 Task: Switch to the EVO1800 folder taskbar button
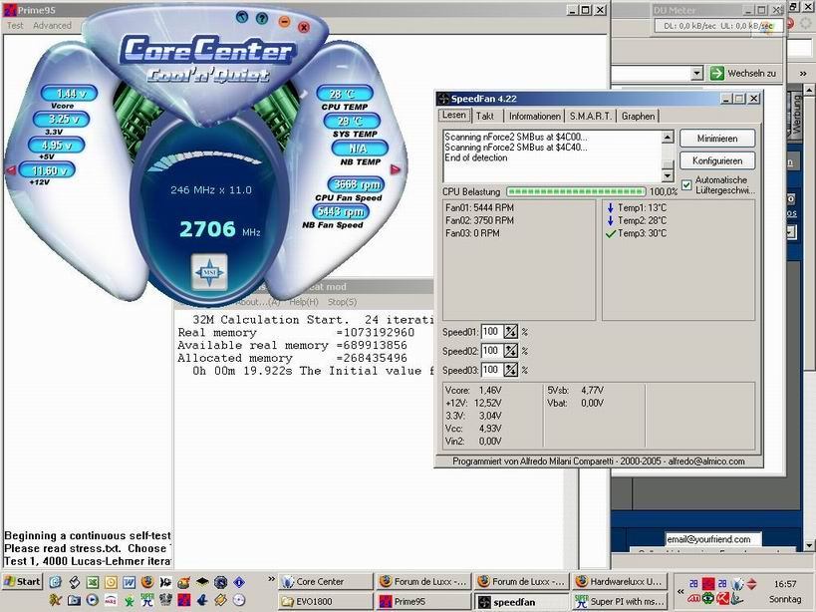326,602
